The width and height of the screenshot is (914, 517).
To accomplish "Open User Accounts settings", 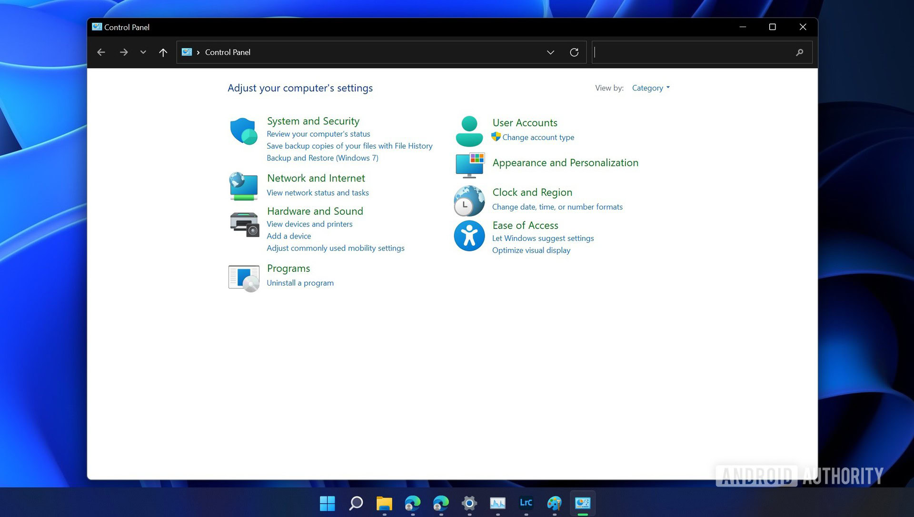I will coord(525,122).
